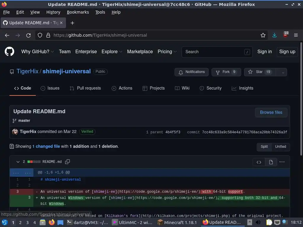View source diff with the code brackets icon

pos(259,162)
